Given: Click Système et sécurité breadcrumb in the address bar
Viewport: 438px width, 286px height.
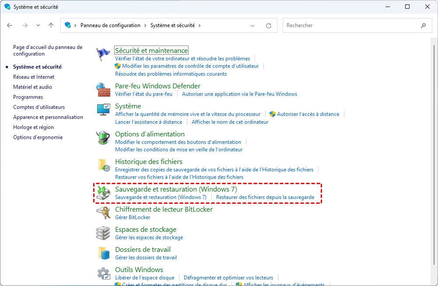Looking at the screenshot, I should pos(173,25).
